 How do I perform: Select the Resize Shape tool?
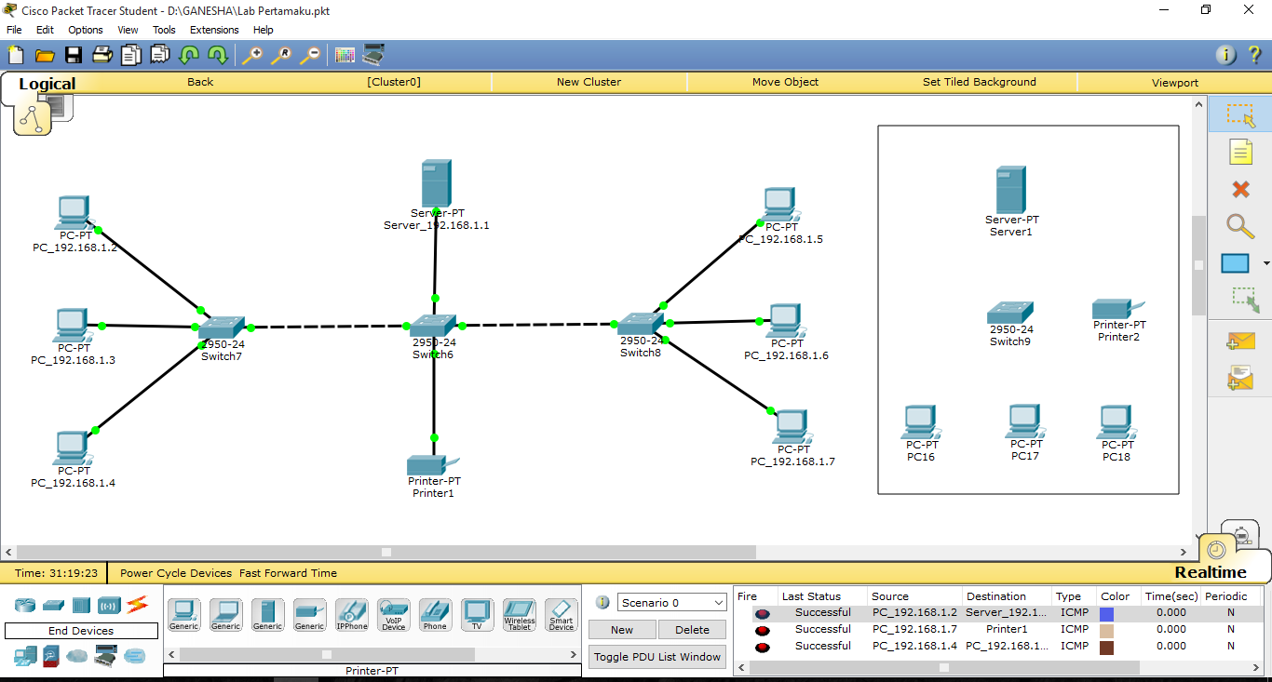[x=1240, y=301]
